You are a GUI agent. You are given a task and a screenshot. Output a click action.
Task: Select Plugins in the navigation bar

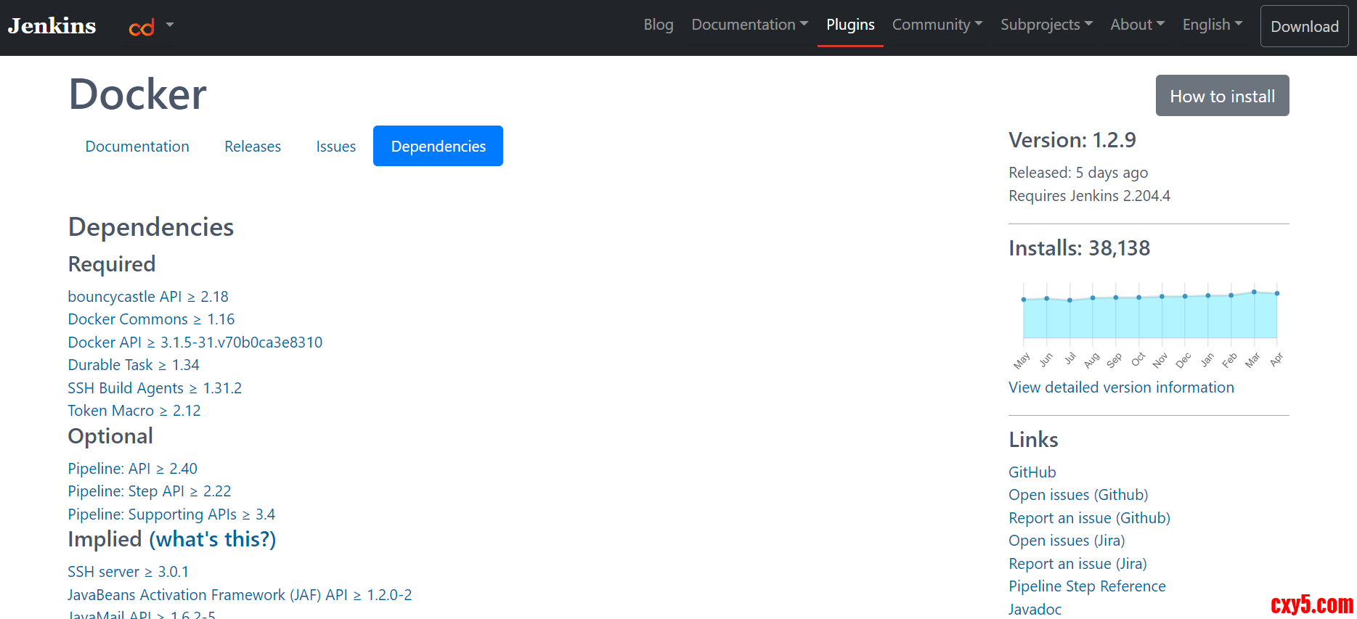pyautogui.click(x=850, y=25)
